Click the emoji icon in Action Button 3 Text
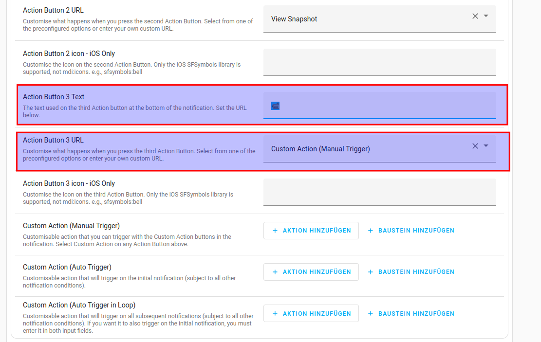The image size is (541, 342). 276,106
